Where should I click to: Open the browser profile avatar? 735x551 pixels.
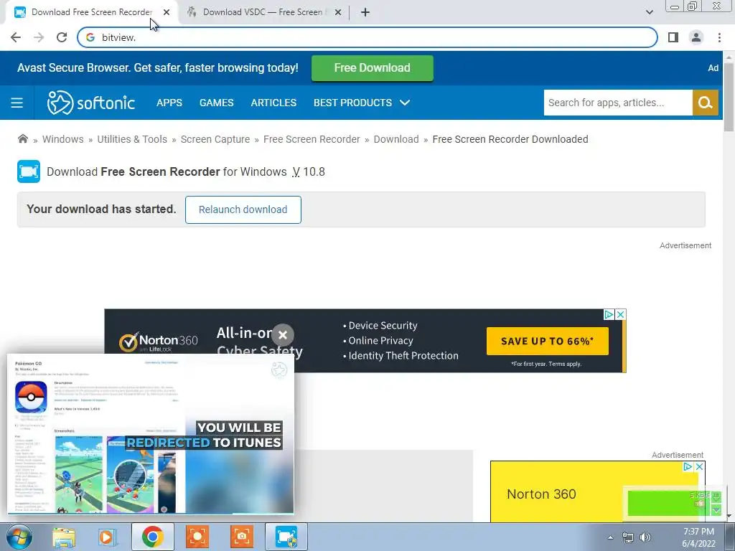[696, 37]
